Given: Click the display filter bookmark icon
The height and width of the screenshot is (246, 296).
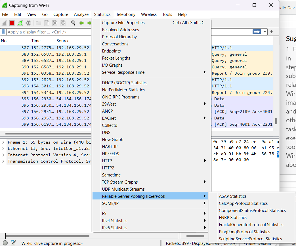Looking at the screenshot, I should pyautogui.click(x=3, y=32).
